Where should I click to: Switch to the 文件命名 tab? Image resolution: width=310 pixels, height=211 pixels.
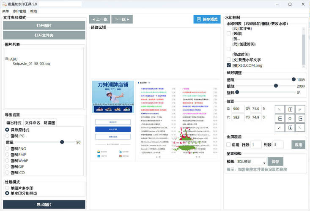[33, 123]
